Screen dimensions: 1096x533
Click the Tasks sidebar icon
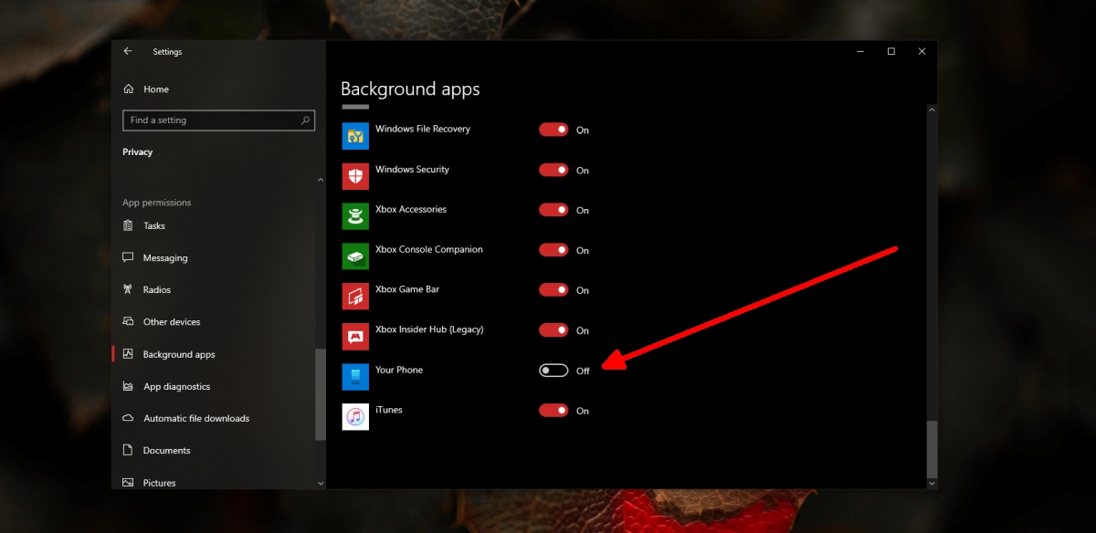(128, 225)
